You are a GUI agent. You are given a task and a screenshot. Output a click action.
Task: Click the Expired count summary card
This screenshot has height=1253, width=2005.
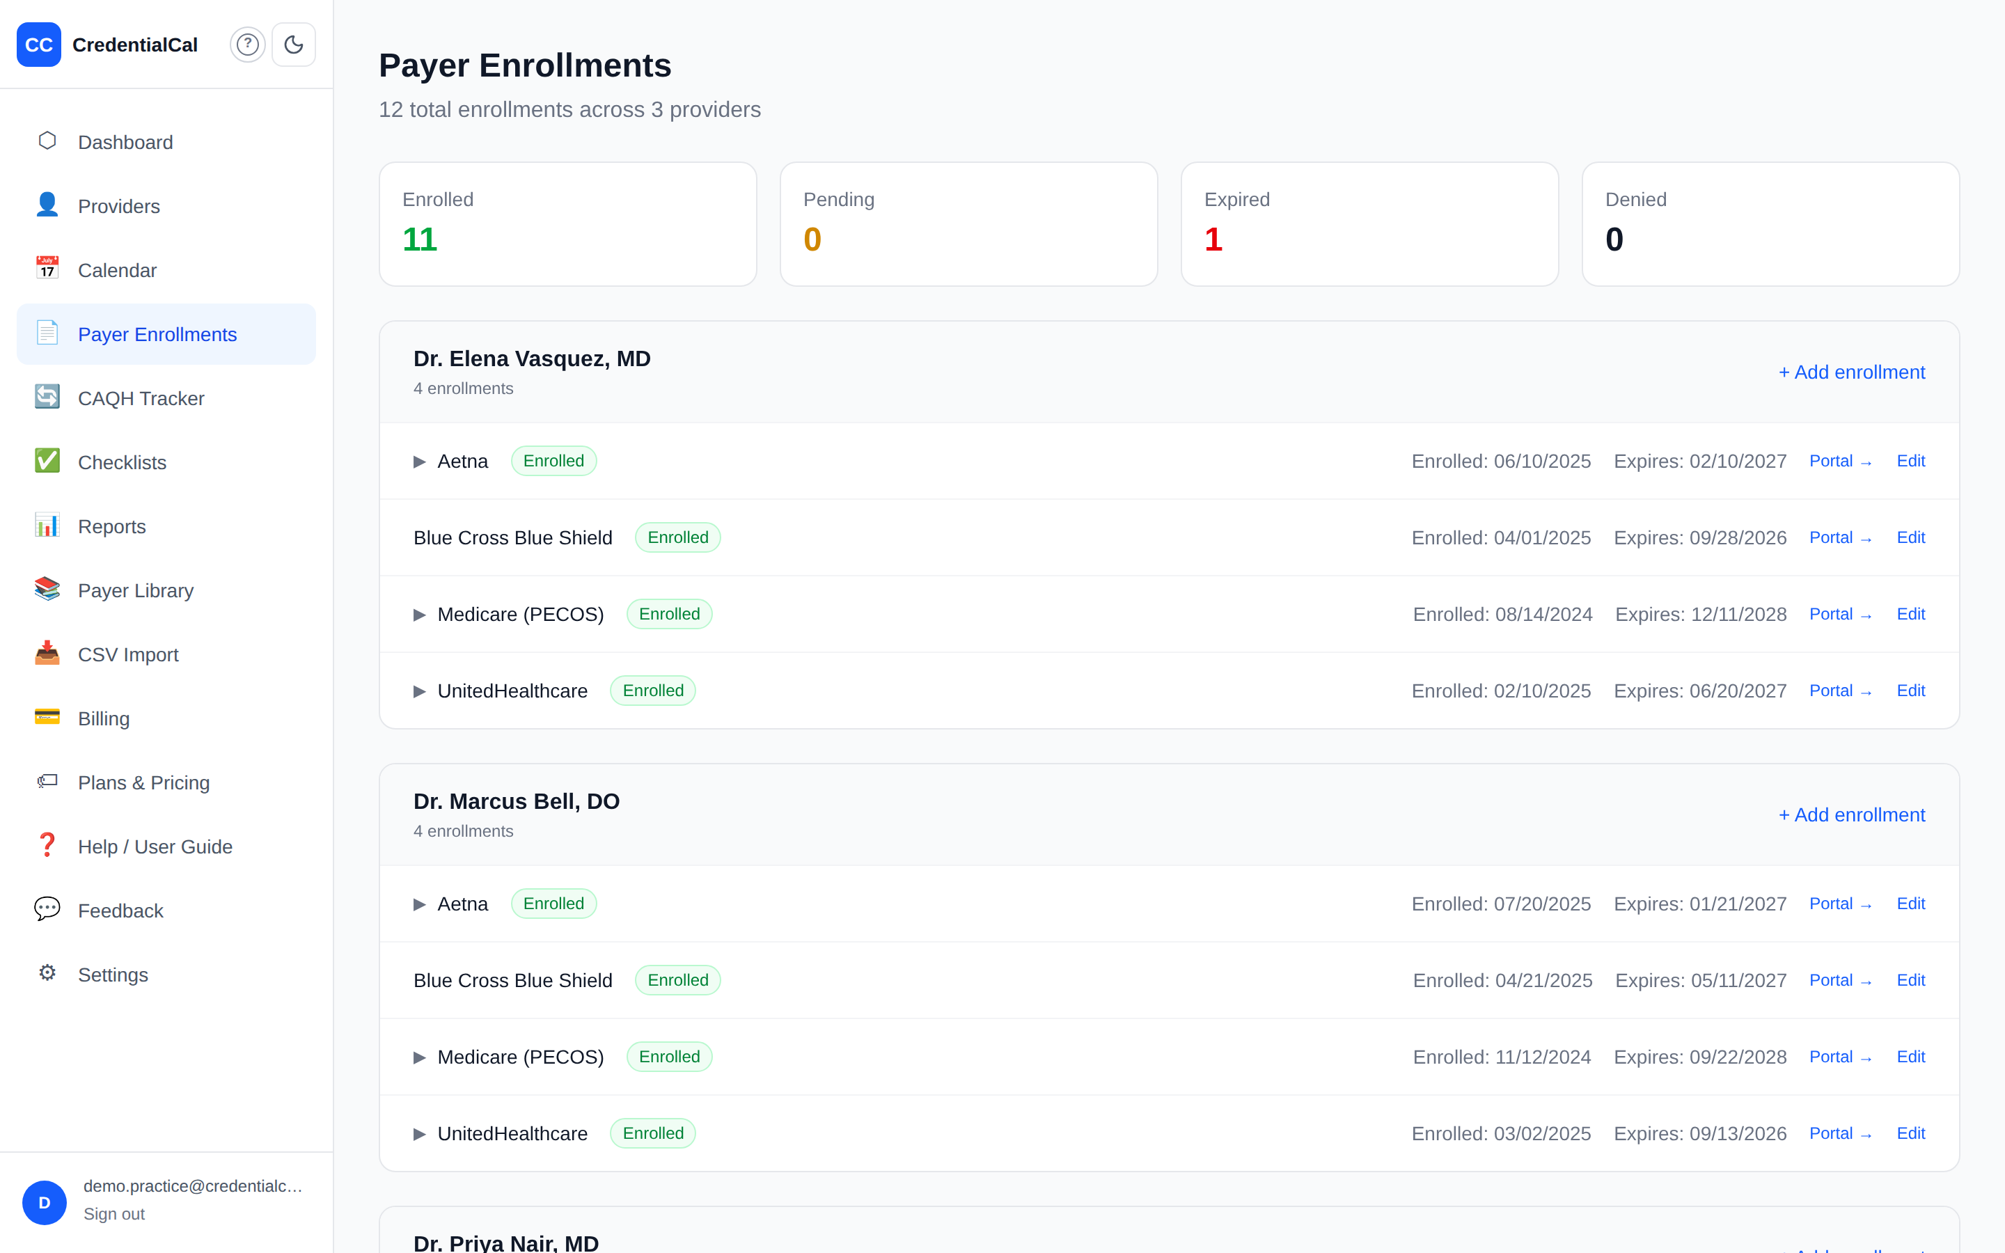point(1369,223)
